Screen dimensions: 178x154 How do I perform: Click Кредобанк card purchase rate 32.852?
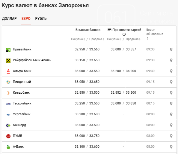pos(116,92)
